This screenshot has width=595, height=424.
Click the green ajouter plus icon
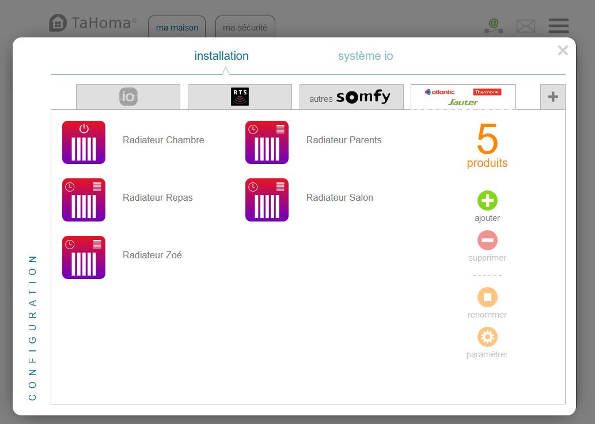point(487,201)
